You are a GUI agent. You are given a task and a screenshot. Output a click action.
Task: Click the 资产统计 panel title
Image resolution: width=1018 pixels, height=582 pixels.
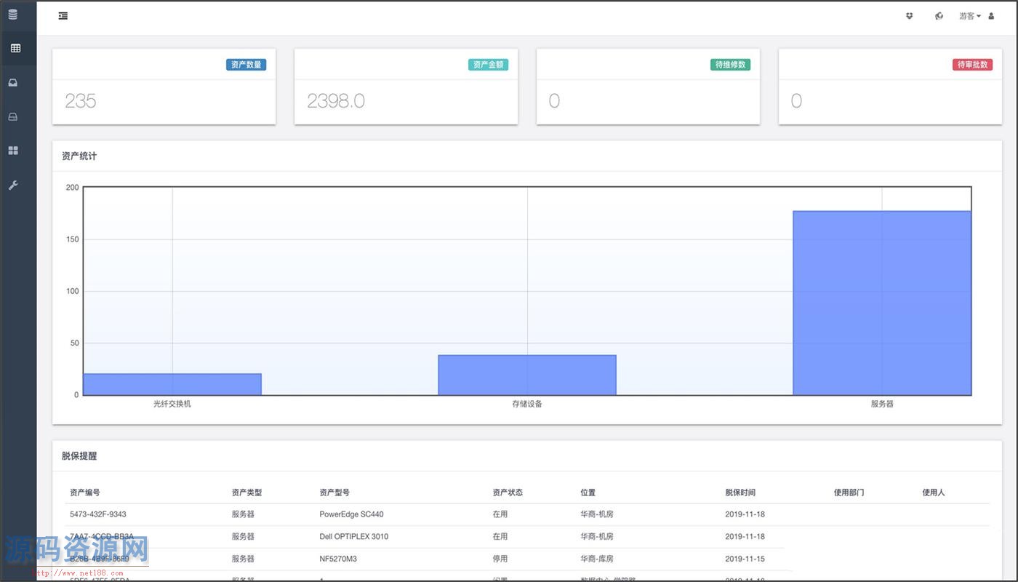pyautogui.click(x=79, y=156)
